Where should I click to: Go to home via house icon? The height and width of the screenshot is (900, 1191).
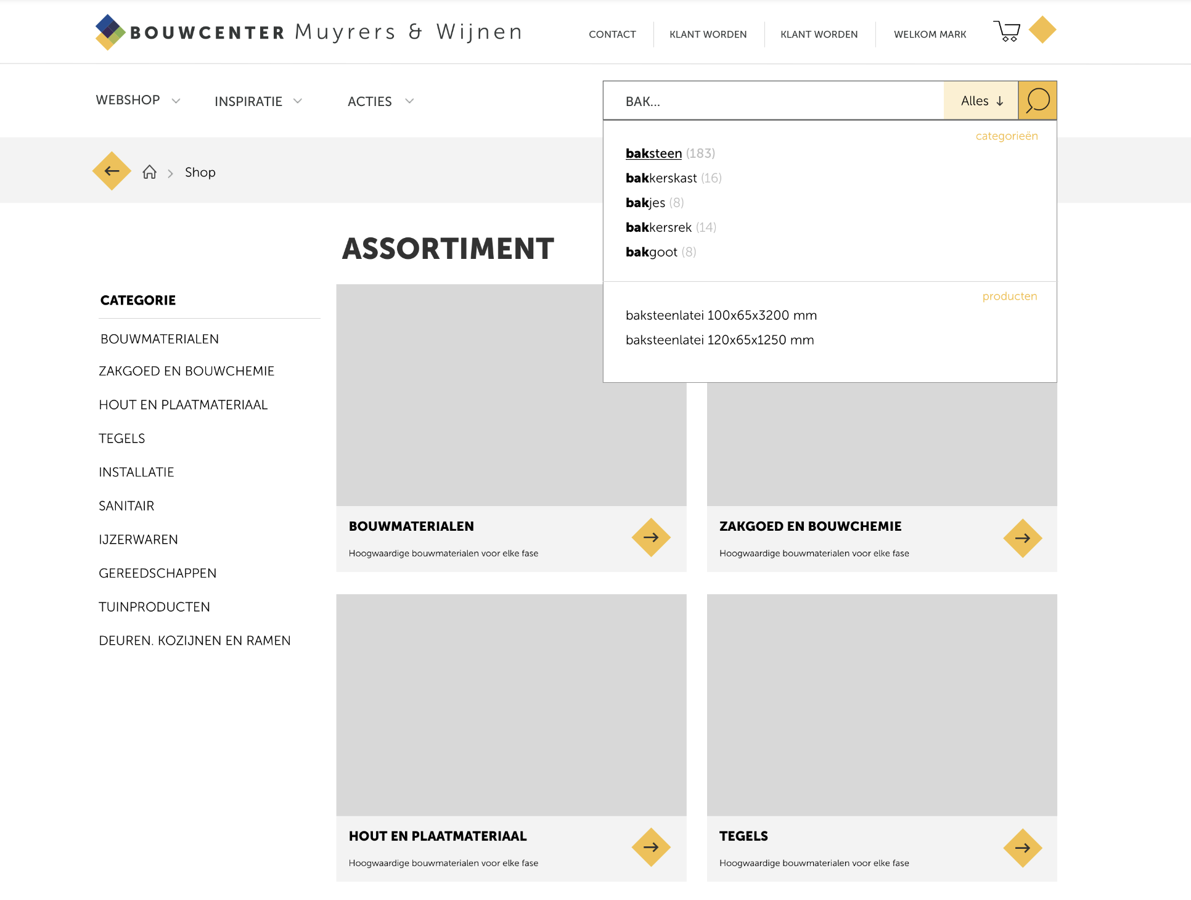coord(149,172)
